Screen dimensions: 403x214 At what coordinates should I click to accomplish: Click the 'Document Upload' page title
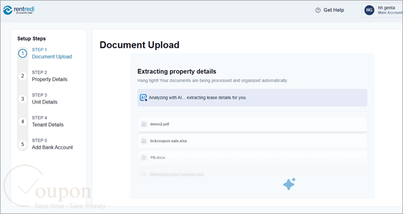139,45
